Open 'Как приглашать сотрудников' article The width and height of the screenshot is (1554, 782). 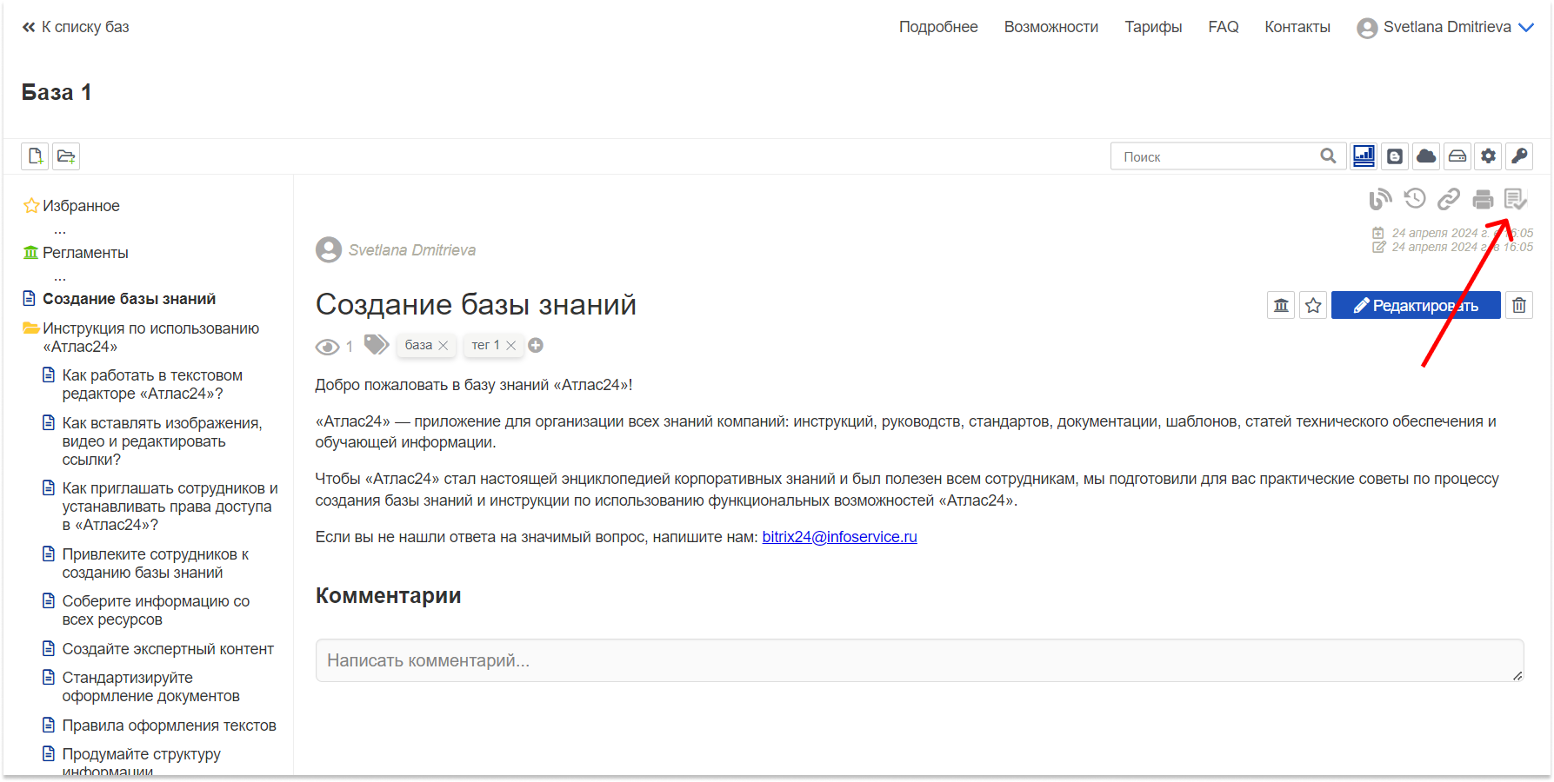[x=170, y=507]
